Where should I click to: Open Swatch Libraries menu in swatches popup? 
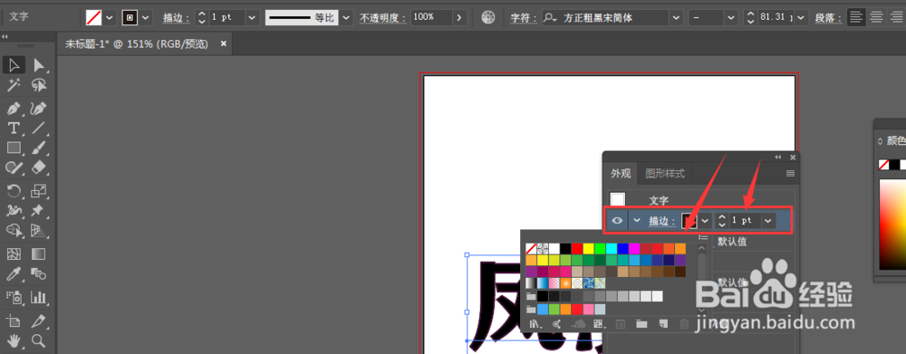click(x=535, y=324)
